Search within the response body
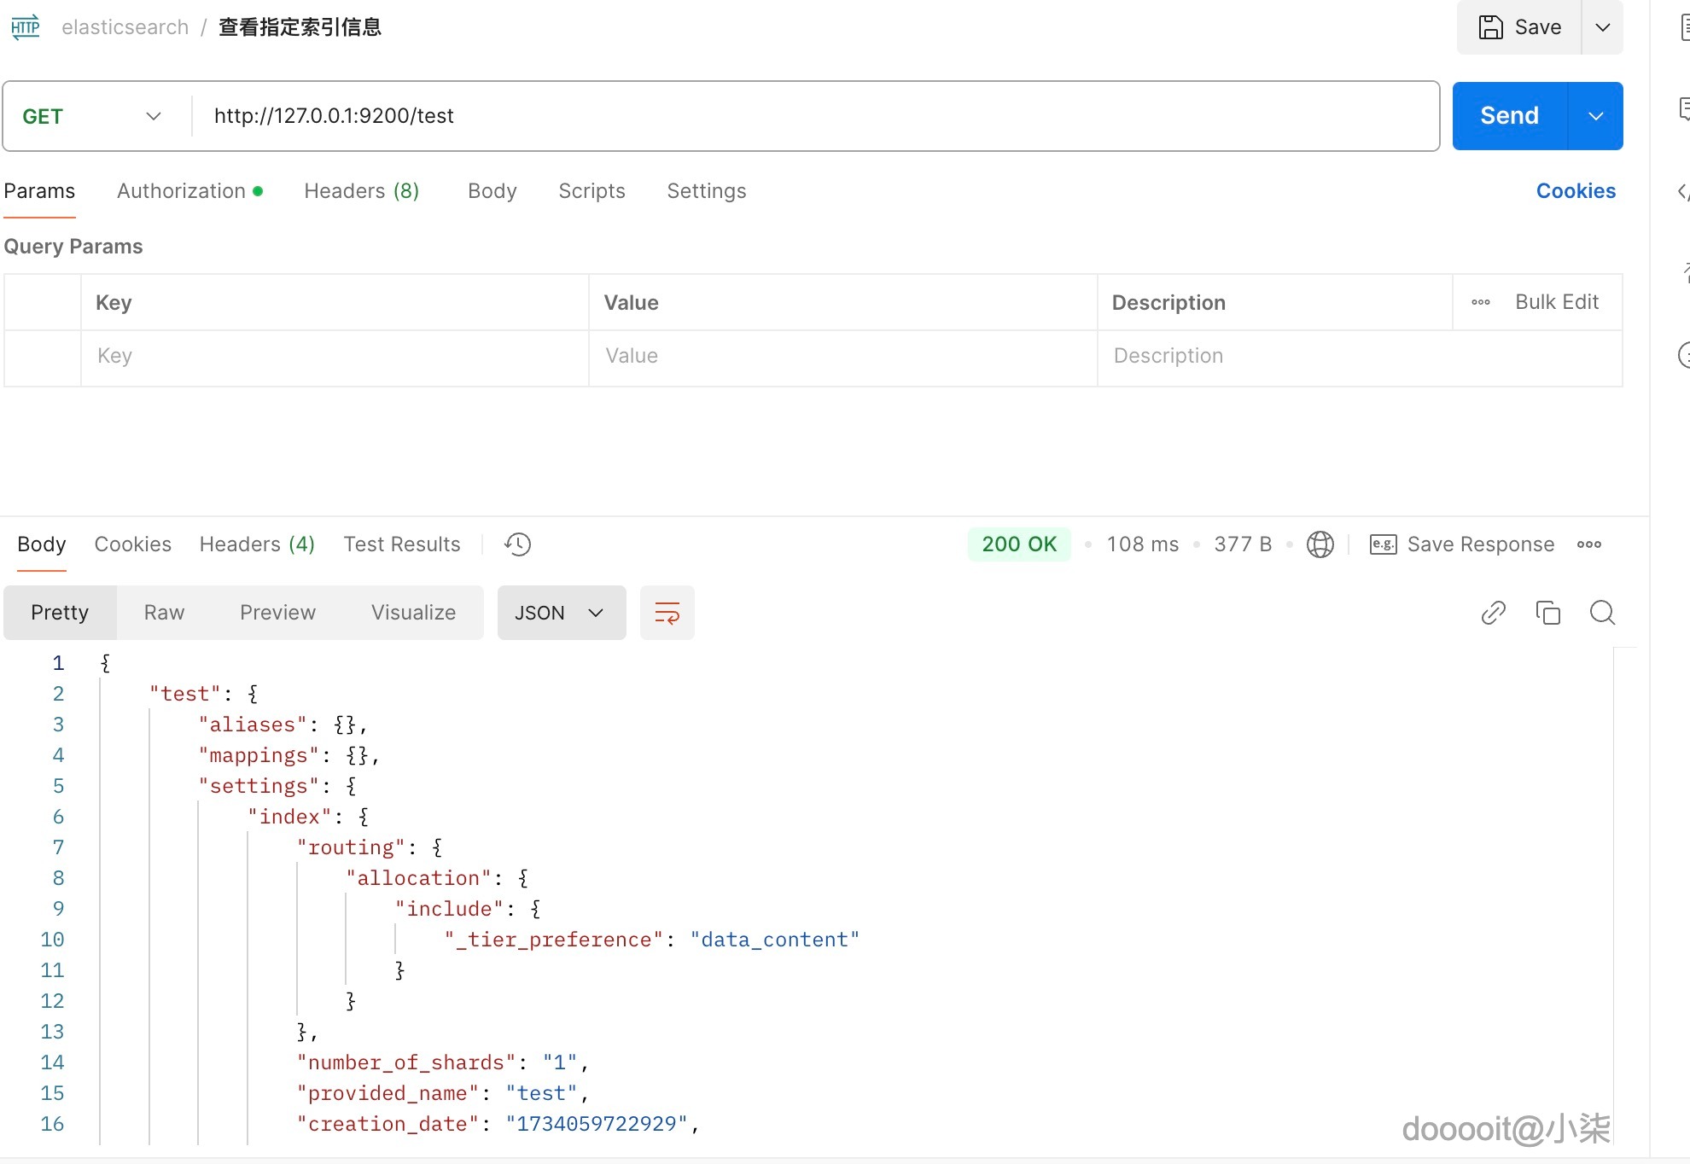The image size is (1690, 1164). click(1602, 613)
